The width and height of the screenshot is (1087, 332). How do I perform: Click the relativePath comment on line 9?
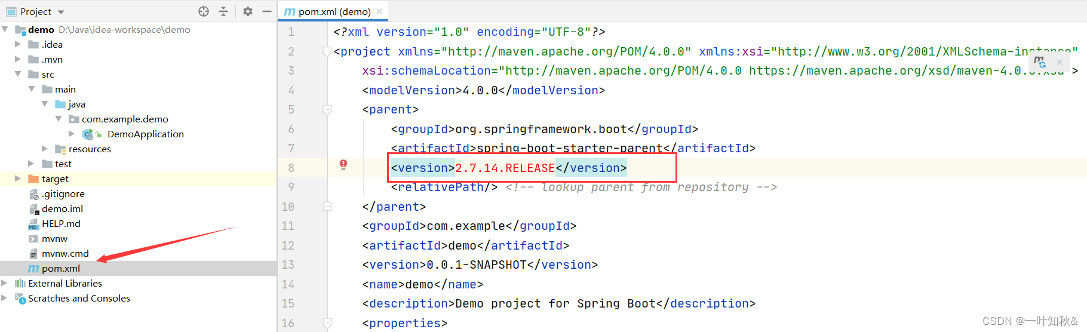641,187
